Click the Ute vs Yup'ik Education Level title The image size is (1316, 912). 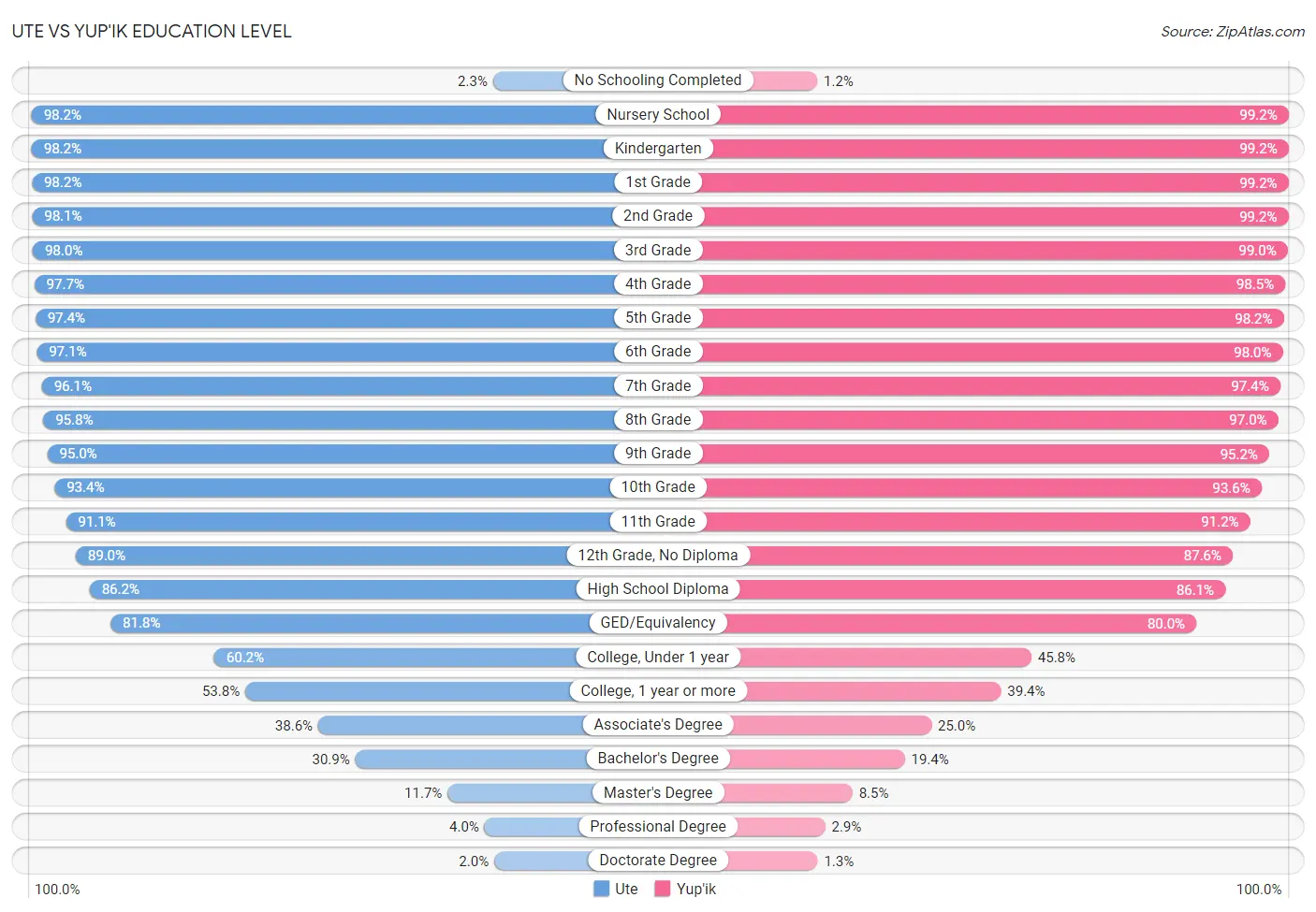[x=152, y=32]
